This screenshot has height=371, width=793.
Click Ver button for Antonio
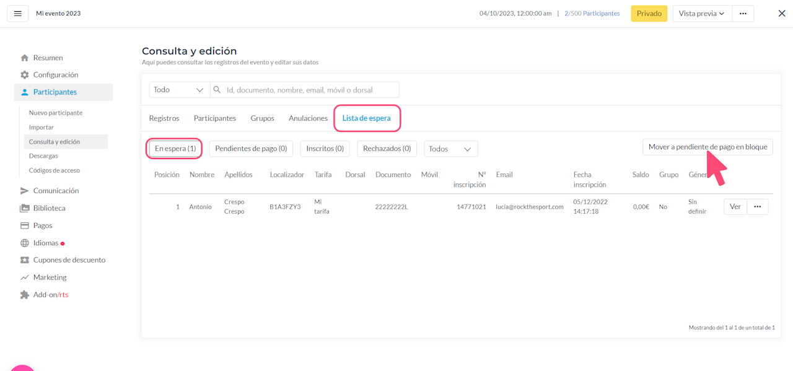click(x=735, y=207)
